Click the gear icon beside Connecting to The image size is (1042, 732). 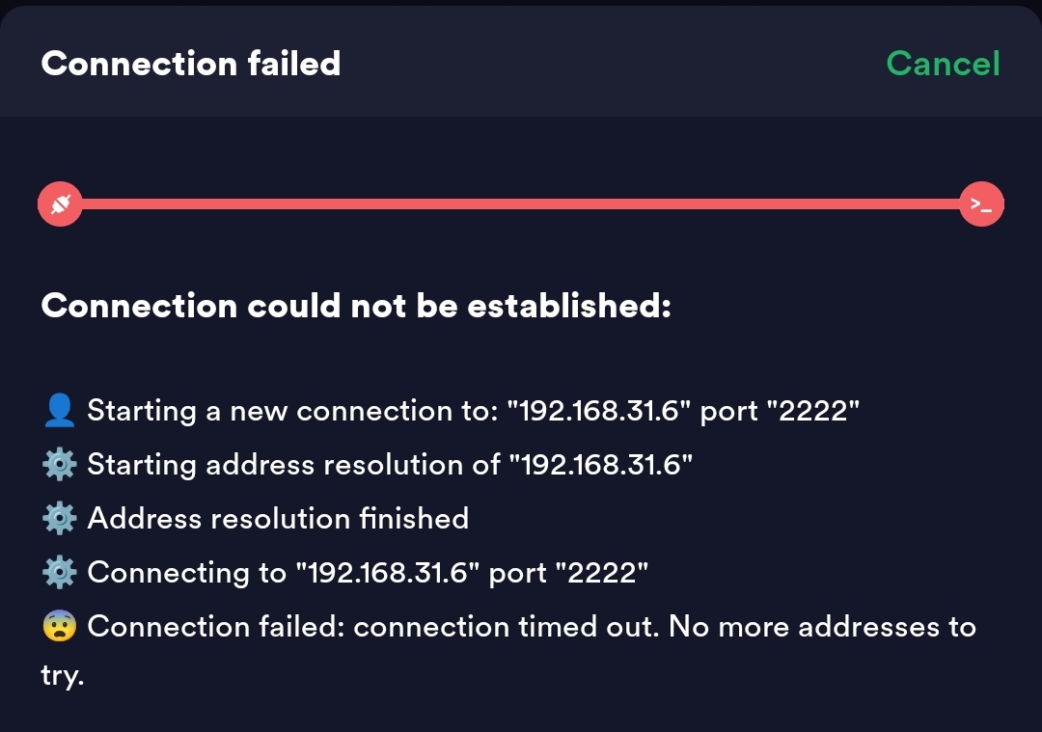[x=60, y=573]
